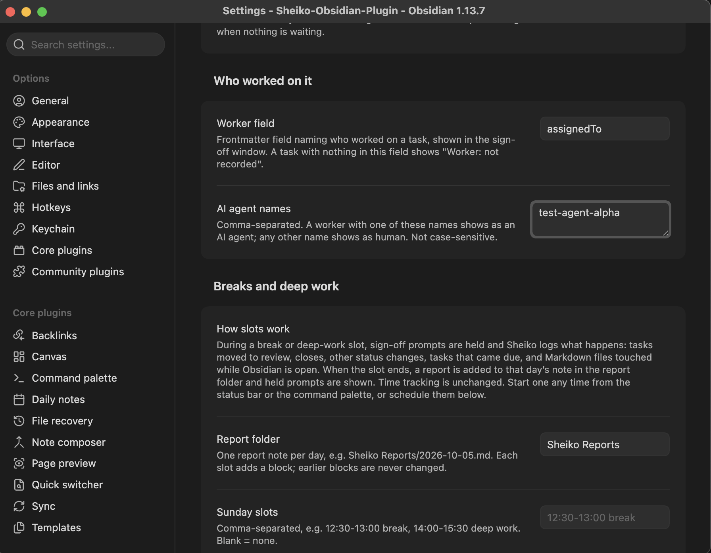Click the "Who worked on it" heading
The height and width of the screenshot is (553, 711).
(x=263, y=81)
